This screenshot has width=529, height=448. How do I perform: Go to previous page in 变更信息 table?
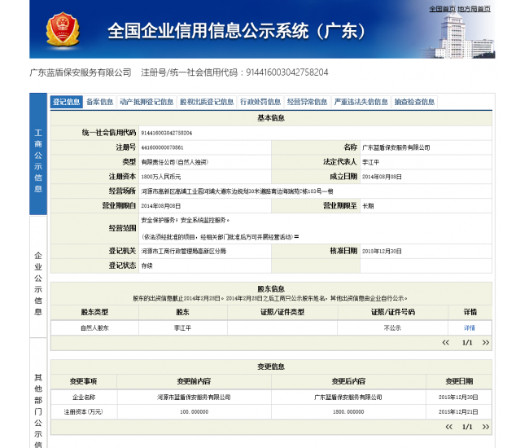[448, 427]
